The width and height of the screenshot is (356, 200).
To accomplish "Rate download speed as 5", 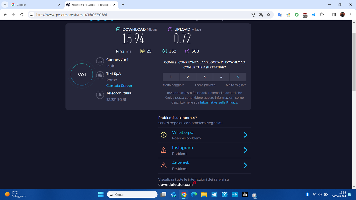I will pyautogui.click(x=238, y=77).
